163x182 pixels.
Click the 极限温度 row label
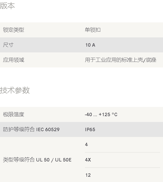click(13, 115)
